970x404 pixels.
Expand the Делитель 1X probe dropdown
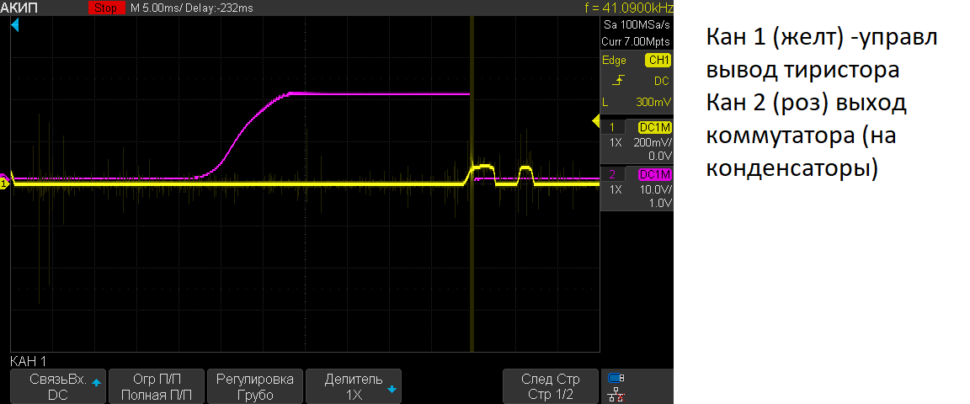pyautogui.click(x=354, y=386)
